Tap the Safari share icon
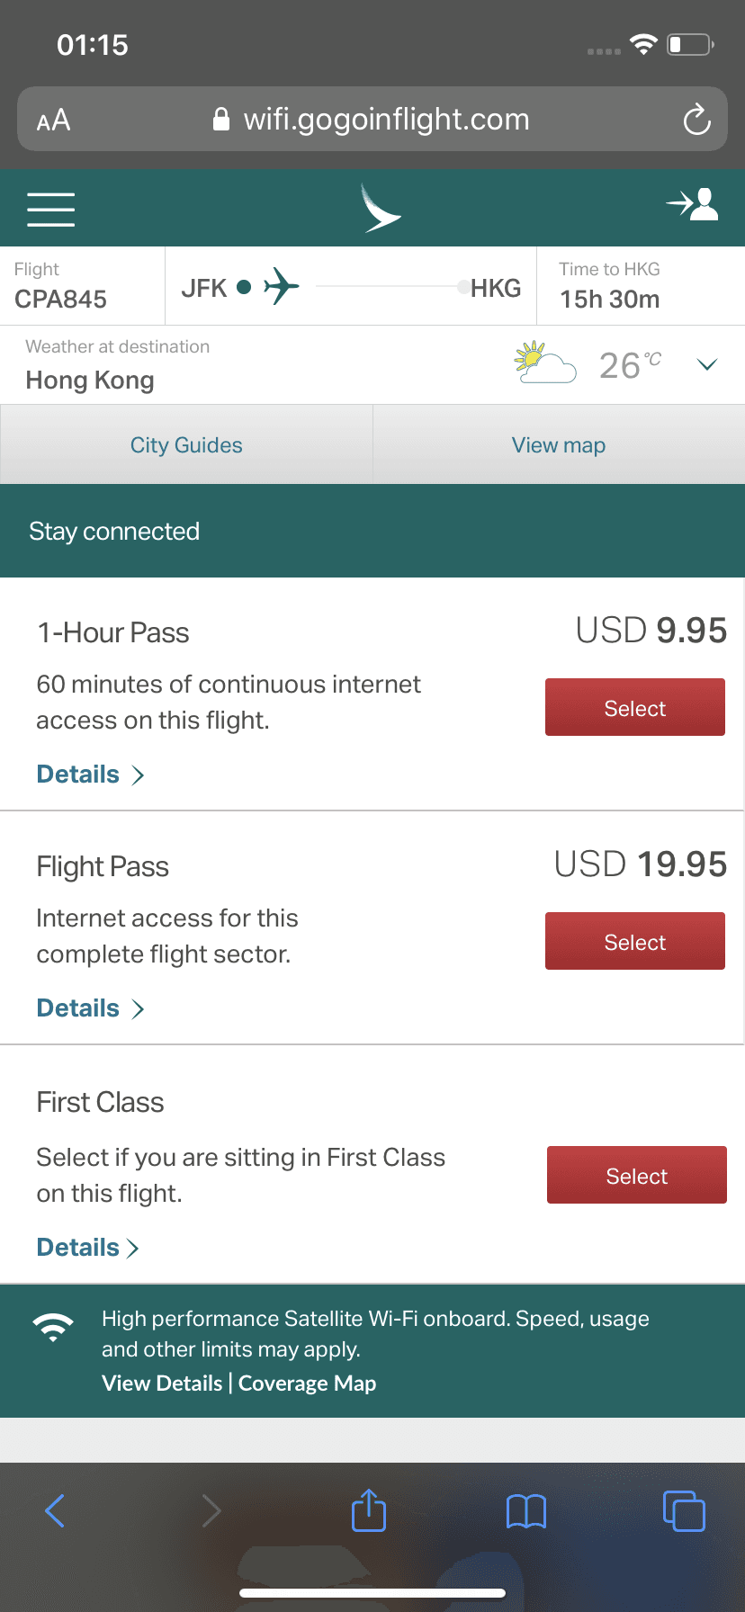The height and width of the screenshot is (1612, 745). [x=369, y=1510]
